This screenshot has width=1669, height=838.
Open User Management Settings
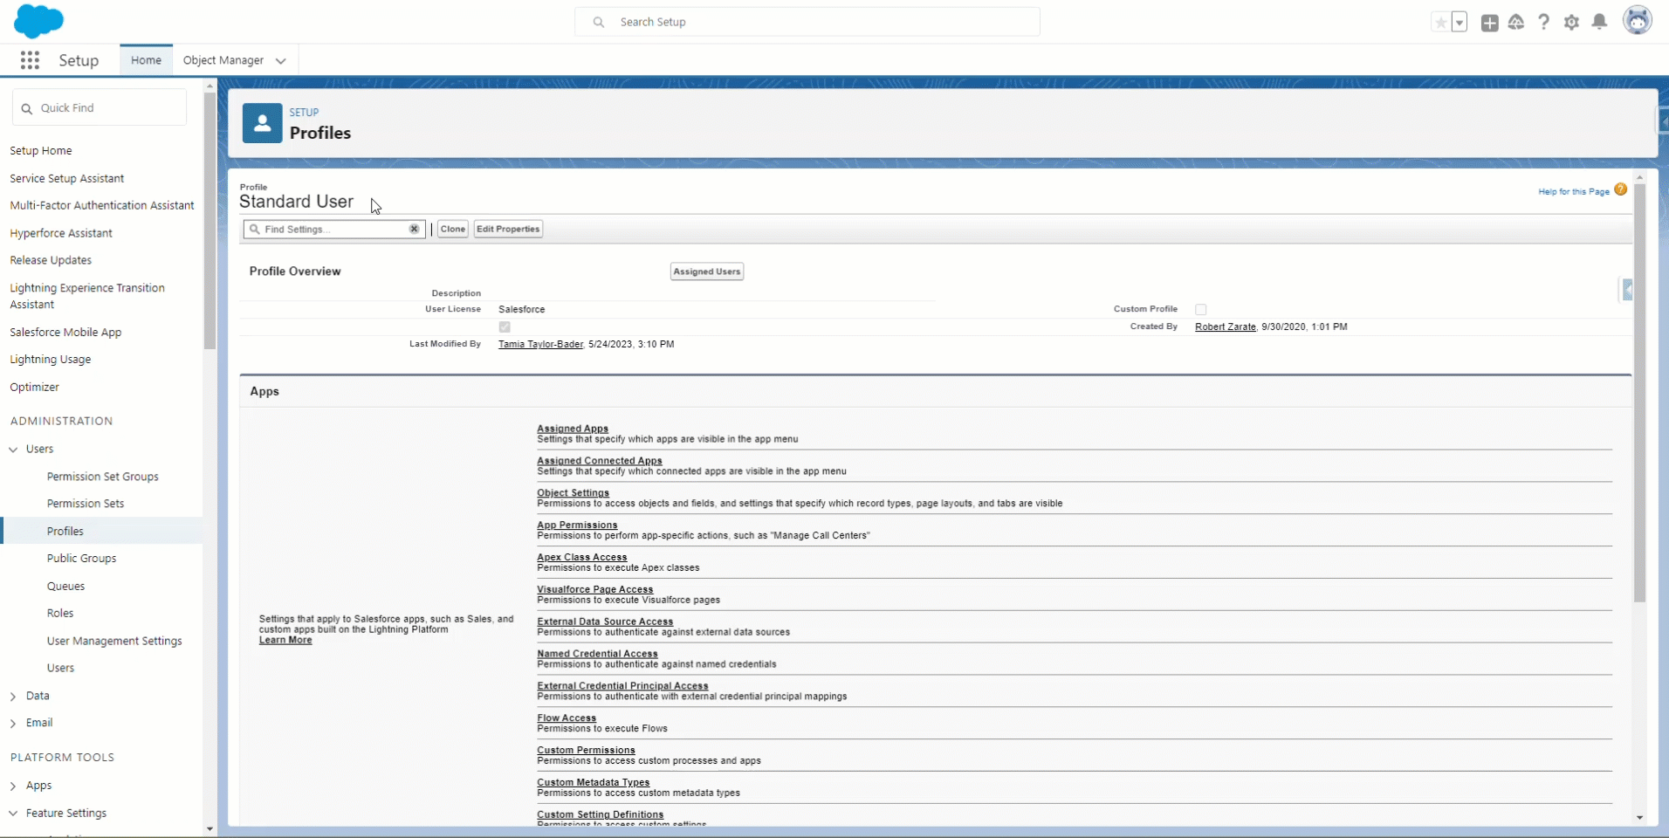coord(114,641)
